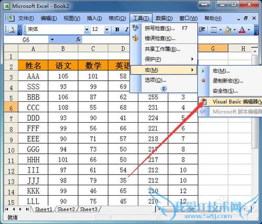Screen dimensions: 262x224
Task: Click the red font color A icon
Action: pos(242,29)
